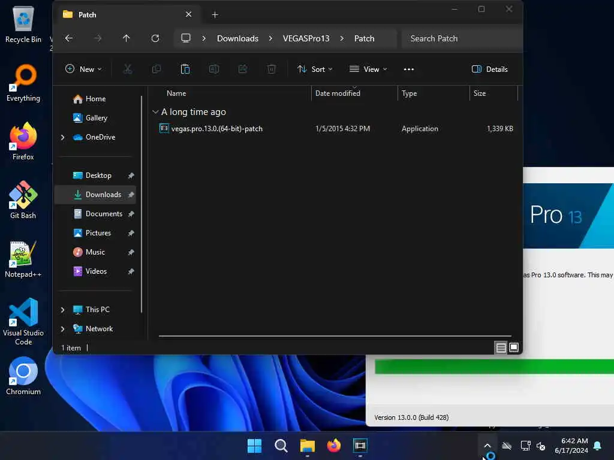
Task: Click in the Search Patch field
Action: click(461, 38)
